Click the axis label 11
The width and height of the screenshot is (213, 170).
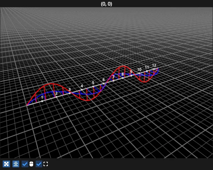click(x=147, y=67)
